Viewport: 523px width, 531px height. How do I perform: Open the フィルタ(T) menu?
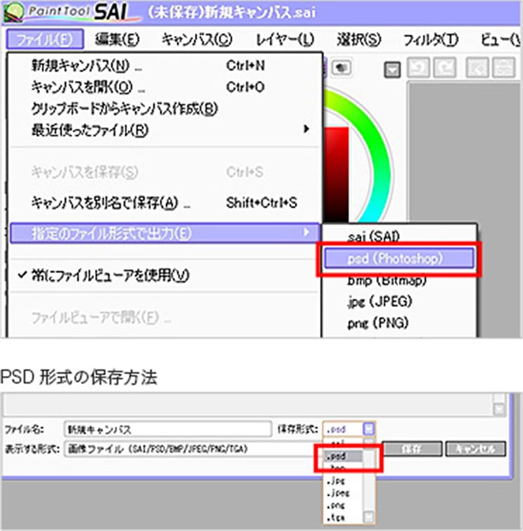coord(431,39)
